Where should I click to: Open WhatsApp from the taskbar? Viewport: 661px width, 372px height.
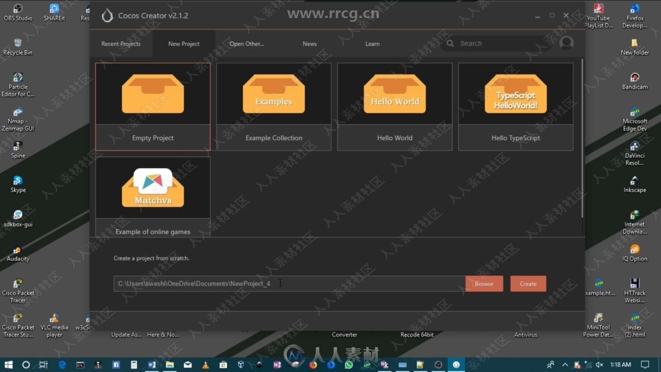(349, 364)
